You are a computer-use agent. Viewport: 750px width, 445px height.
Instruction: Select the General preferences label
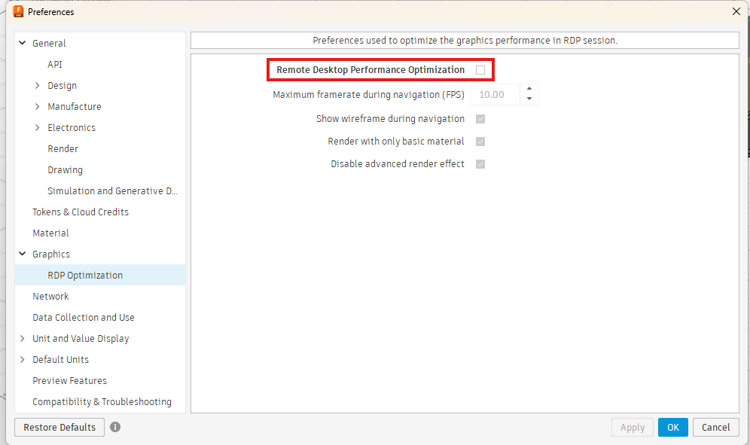[49, 43]
